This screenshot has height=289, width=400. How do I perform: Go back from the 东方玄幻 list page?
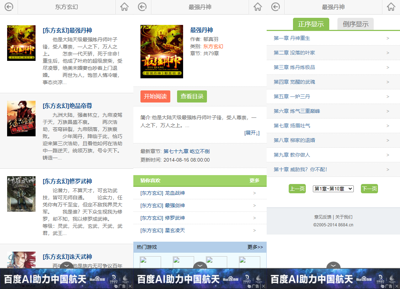(9, 7)
